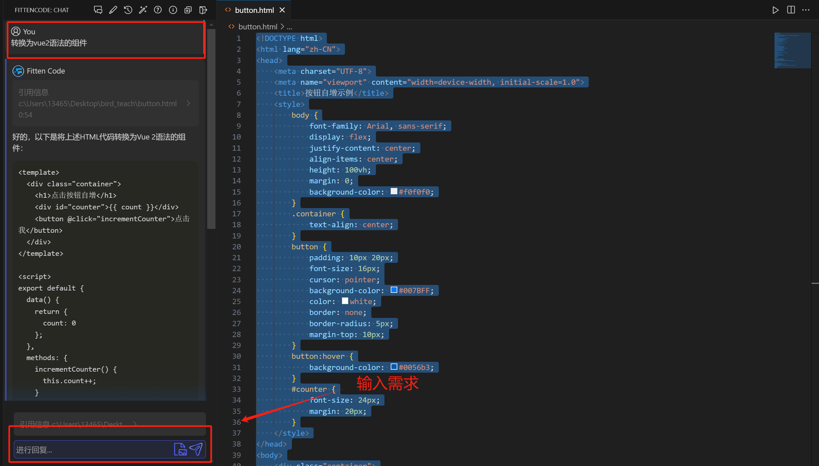Viewport: 819px width, 466px height.
Task: Click "</head>" tag on line 38
Action: click(x=271, y=444)
